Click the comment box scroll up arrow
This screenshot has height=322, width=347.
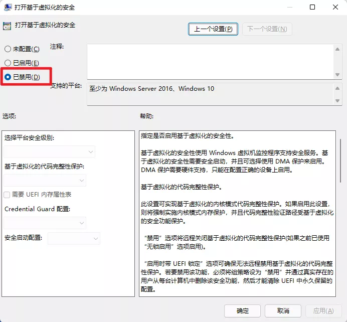click(337, 49)
